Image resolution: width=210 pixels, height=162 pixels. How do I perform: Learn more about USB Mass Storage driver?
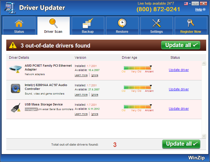click(81, 114)
